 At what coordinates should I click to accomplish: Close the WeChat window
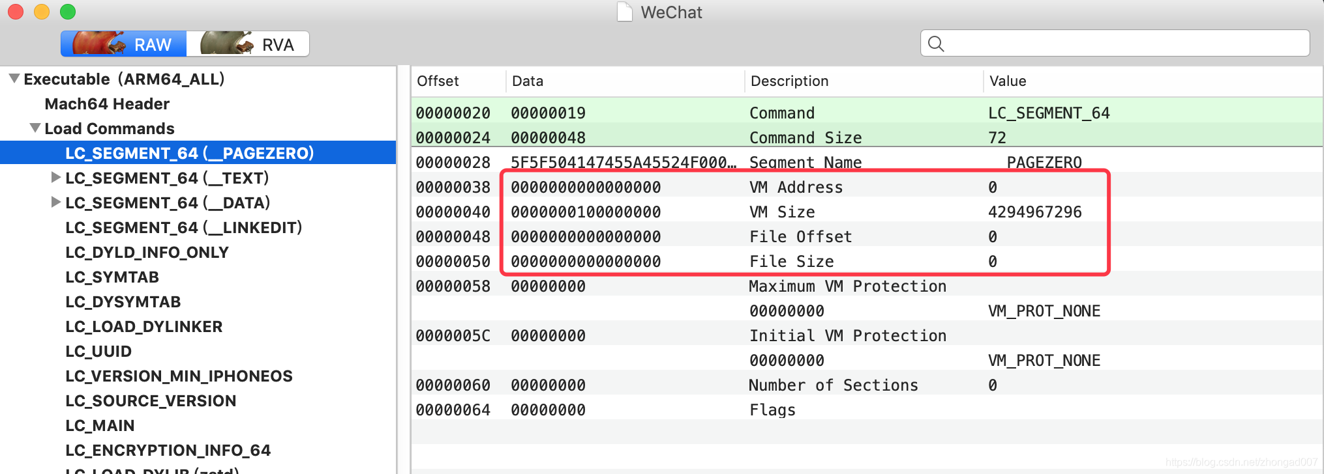point(16,12)
